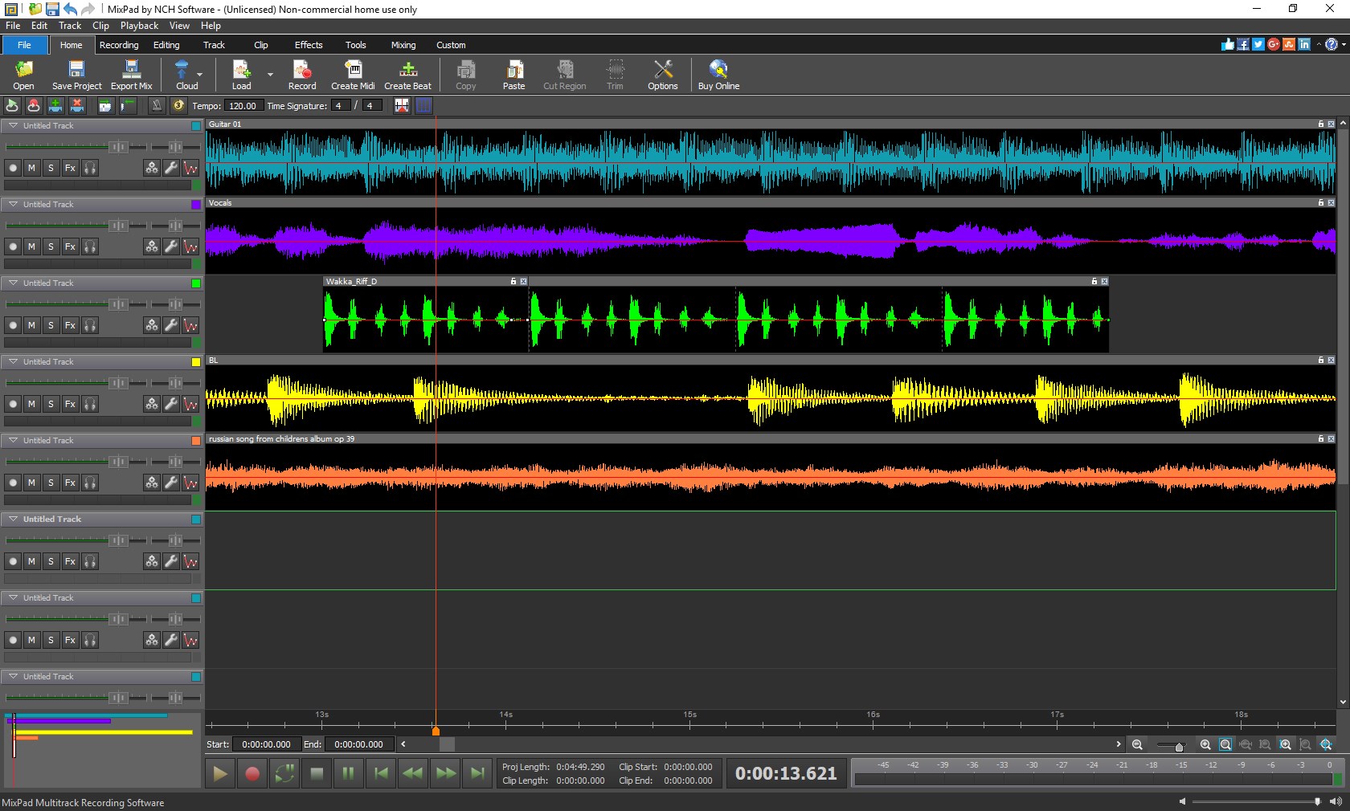1350x811 pixels.
Task: Mute the Guitar 01 track with M
Action: pos(31,169)
